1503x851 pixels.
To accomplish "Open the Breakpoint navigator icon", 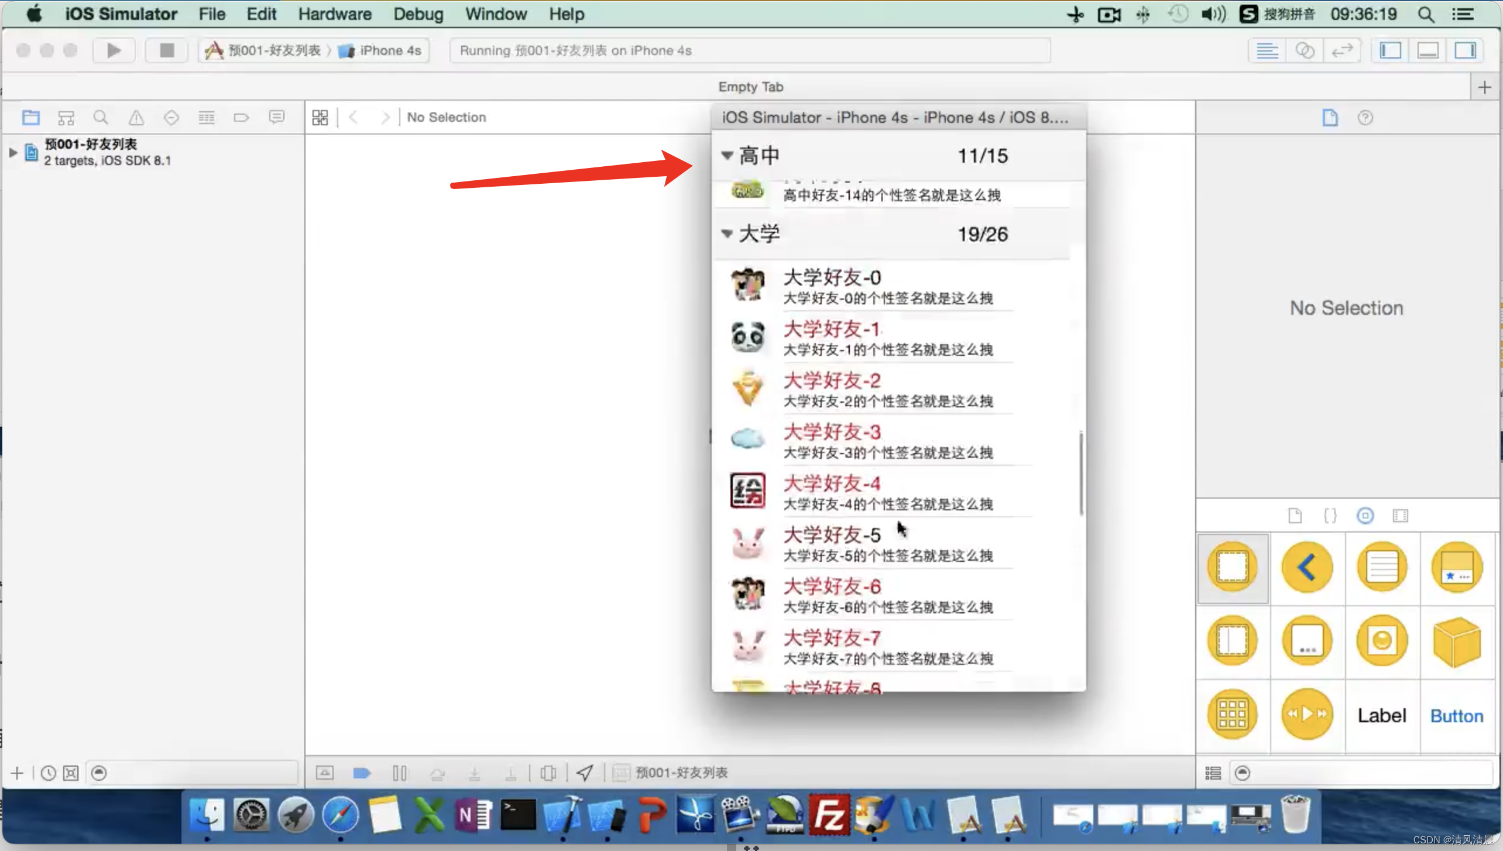I will (241, 118).
